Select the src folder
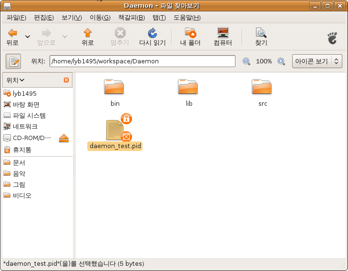348x271 pixels. pos(262,87)
